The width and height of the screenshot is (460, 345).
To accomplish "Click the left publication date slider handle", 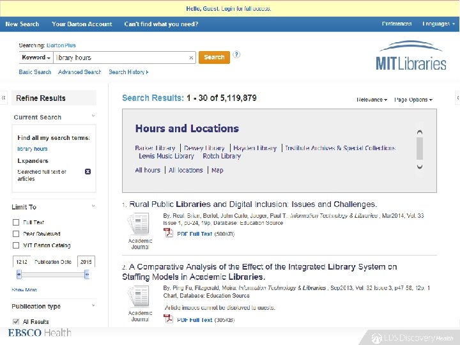I will pos(19,275).
